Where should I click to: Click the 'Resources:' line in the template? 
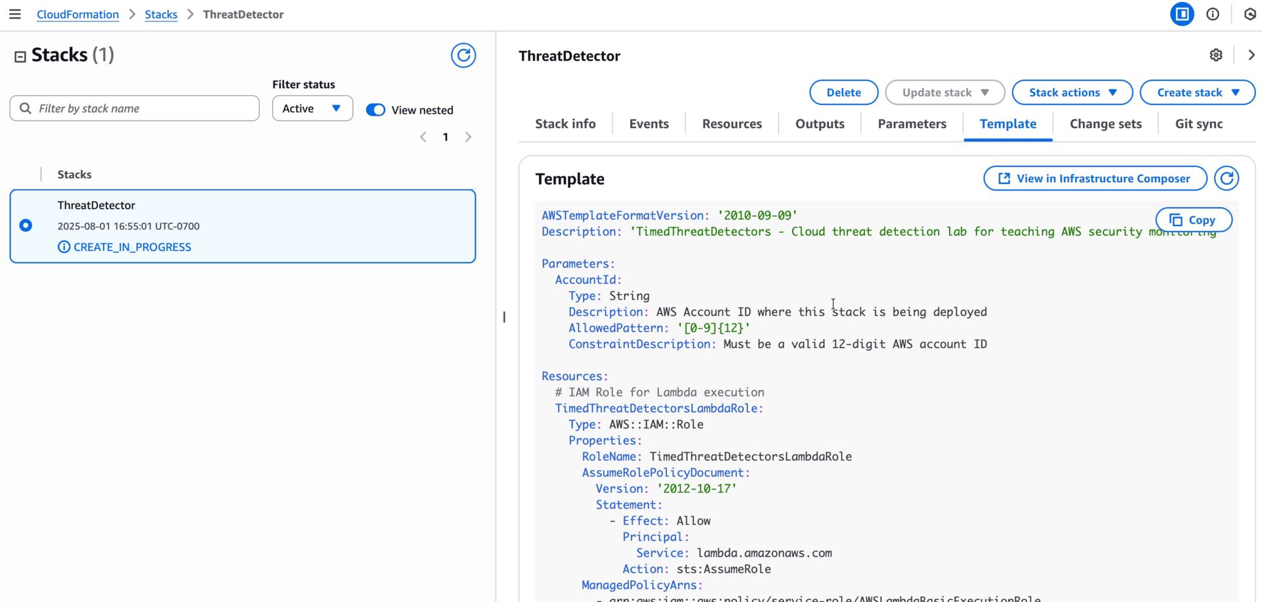[x=575, y=376]
